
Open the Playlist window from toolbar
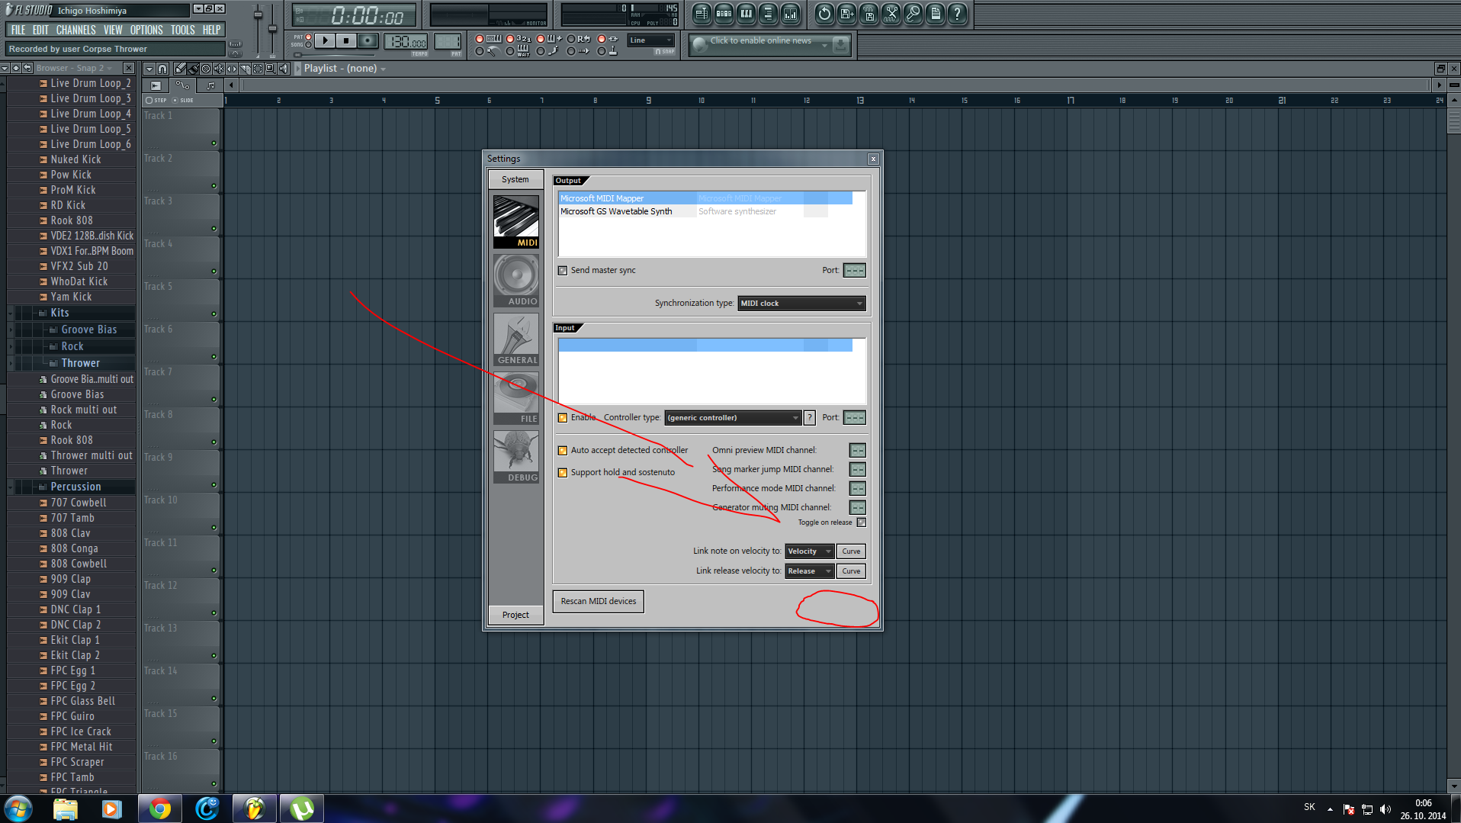coord(702,14)
